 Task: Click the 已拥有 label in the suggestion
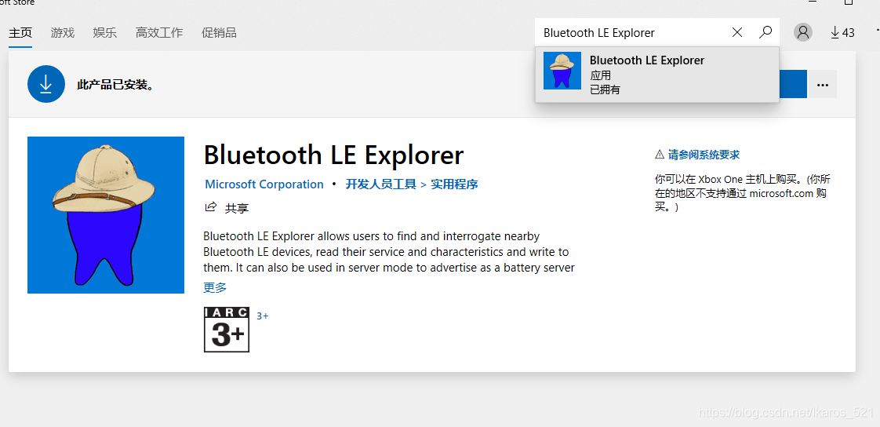point(605,89)
